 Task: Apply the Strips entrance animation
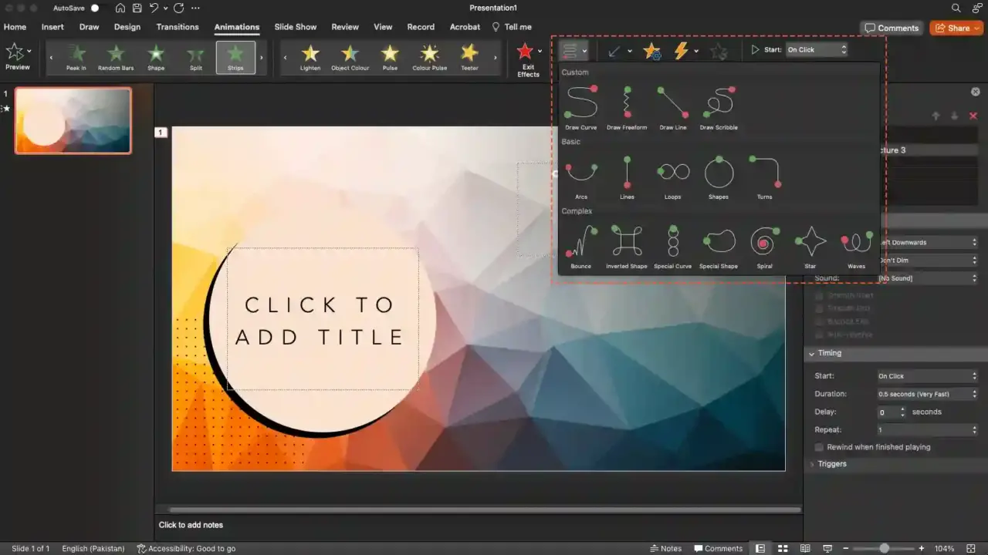235,57
